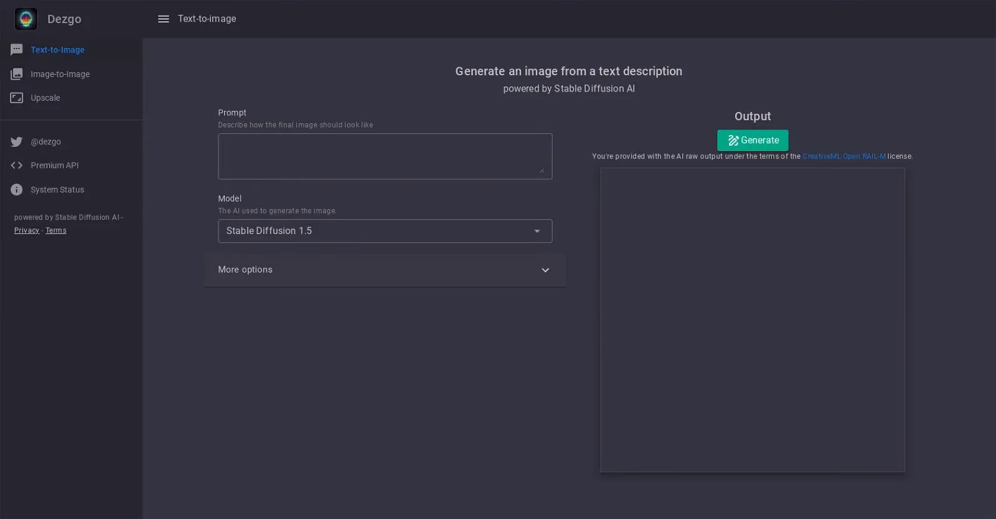996x519 pixels.
Task: Toggle the hamburger menu icon
Action: [x=164, y=19]
